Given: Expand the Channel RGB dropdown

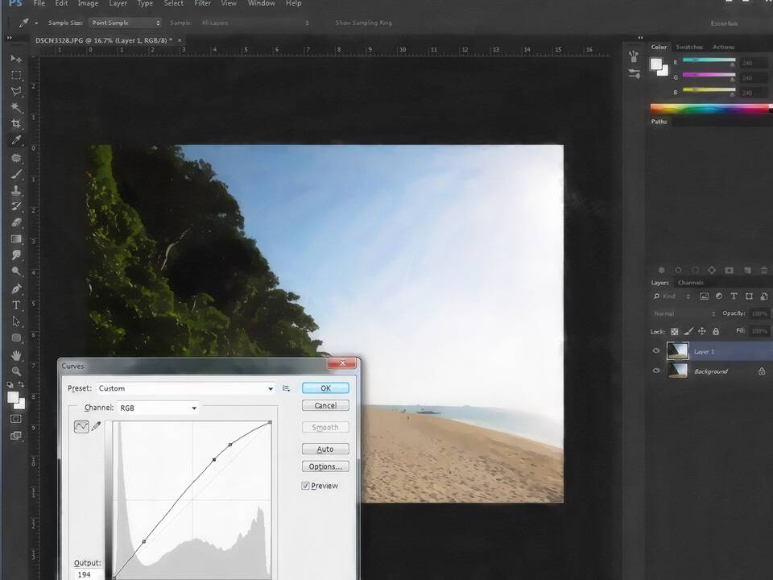Looking at the screenshot, I should click(158, 408).
